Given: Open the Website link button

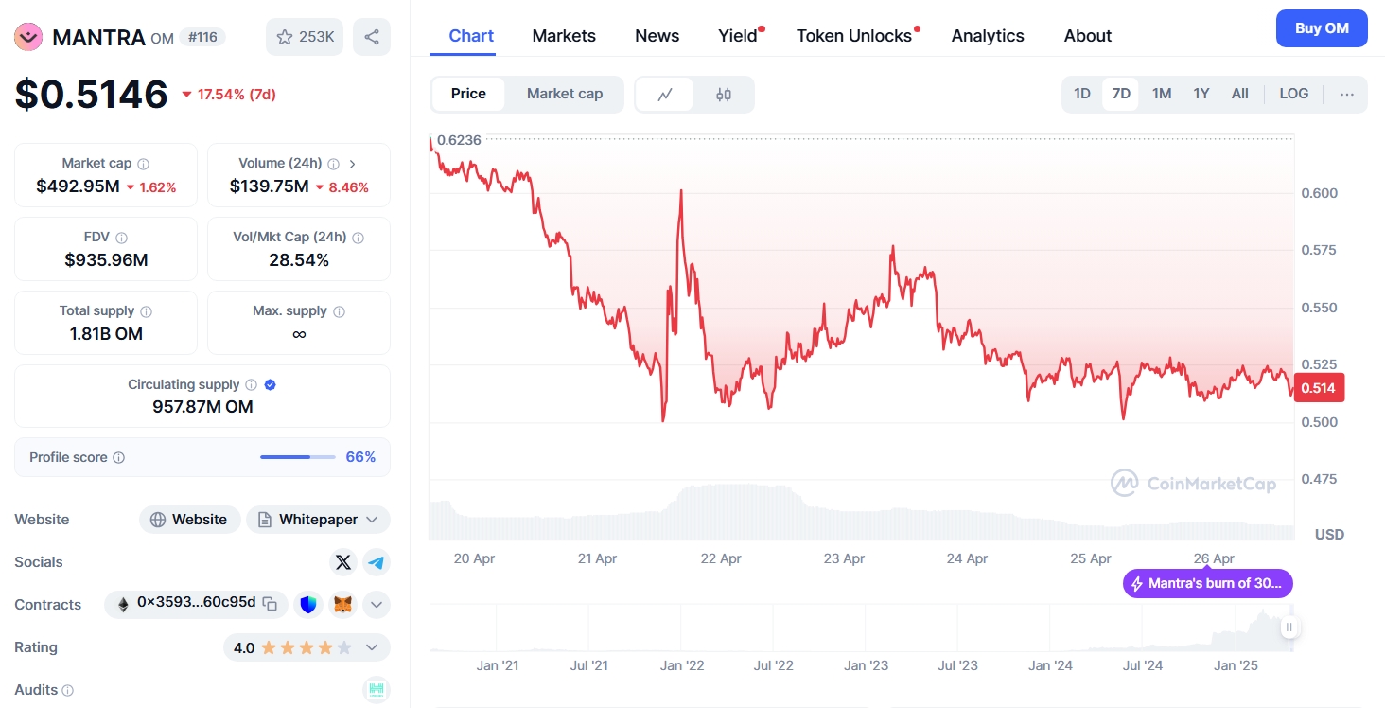Looking at the screenshot, I should [190, 520].
